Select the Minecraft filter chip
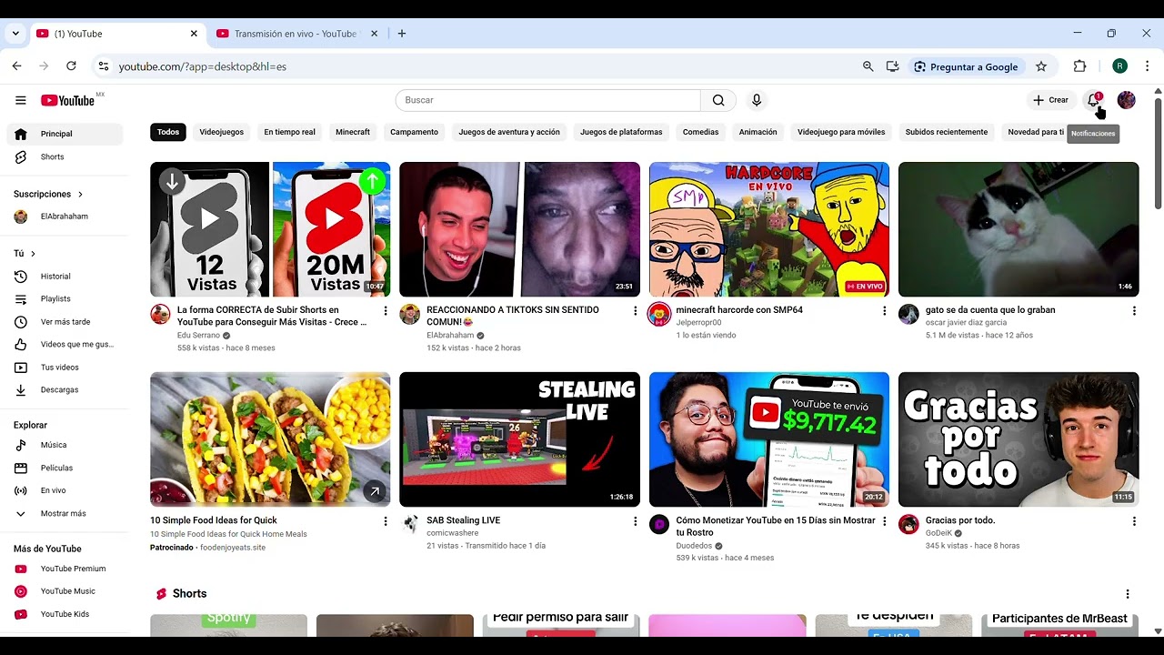The image size is (1164, 655). pos(353,132)
